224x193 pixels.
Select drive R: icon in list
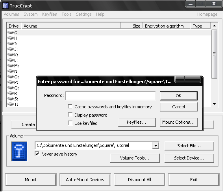pos(11,93)
